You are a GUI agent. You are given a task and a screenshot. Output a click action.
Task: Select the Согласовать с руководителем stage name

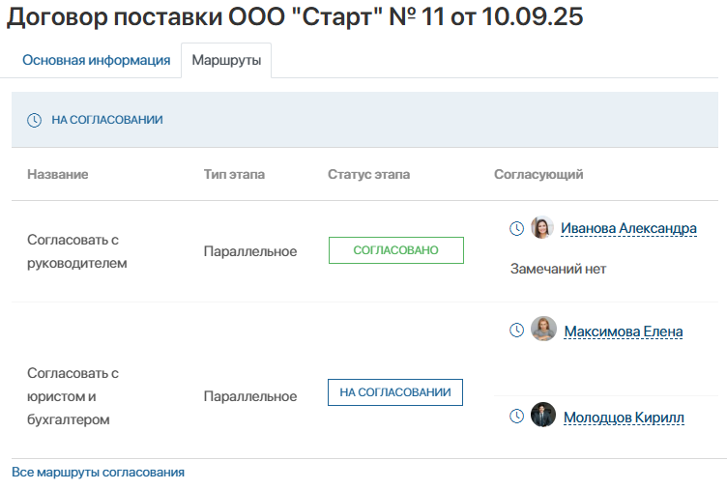point(77,251)
